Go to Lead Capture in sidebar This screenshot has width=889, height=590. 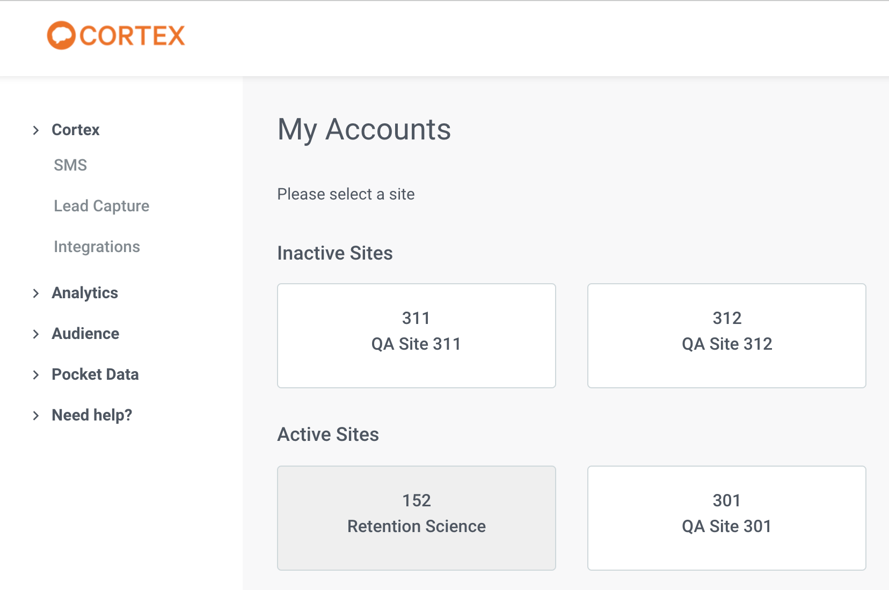[x=101, y=206]
